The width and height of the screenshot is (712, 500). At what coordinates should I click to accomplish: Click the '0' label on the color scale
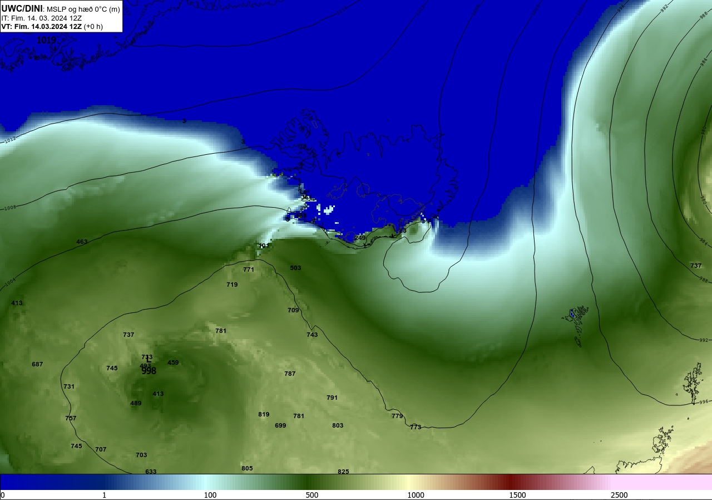click(x=3, y=495)
